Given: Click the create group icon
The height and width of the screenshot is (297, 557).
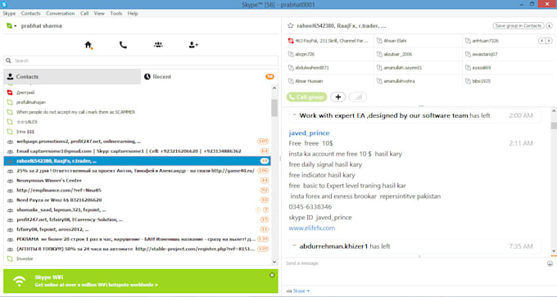Looking at the screenshot, I should pos(158,45).
